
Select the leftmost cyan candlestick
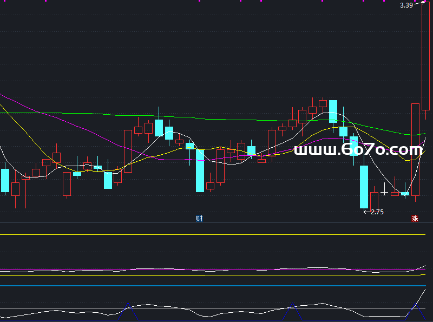click(5, 180)
